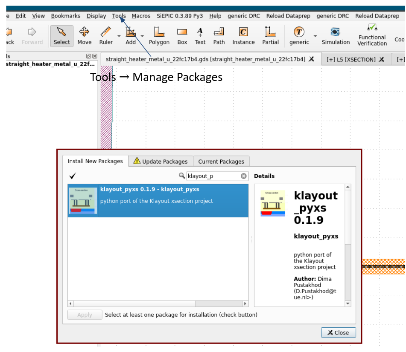Select the klayout_pyxs 0.1.9 package row
The width and height of the screenshot is (406, 352).
(x=158, y=201)
